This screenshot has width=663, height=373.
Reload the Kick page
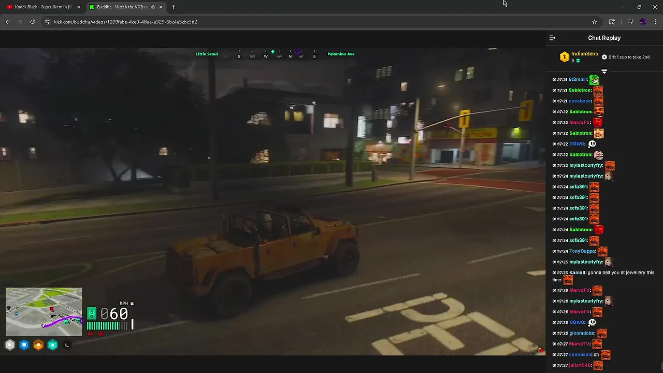click(33, 22)
